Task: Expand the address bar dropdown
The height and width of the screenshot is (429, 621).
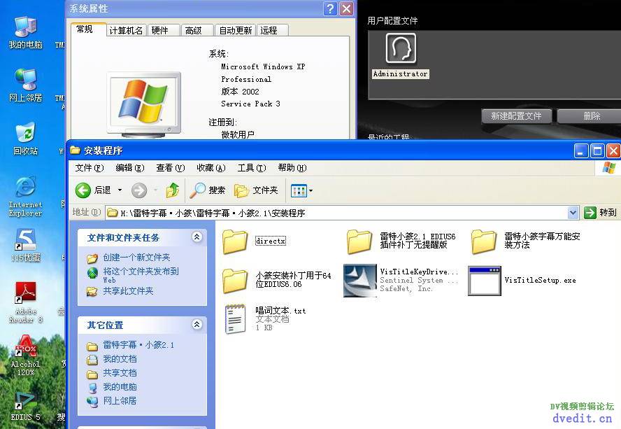Action: 573,213
